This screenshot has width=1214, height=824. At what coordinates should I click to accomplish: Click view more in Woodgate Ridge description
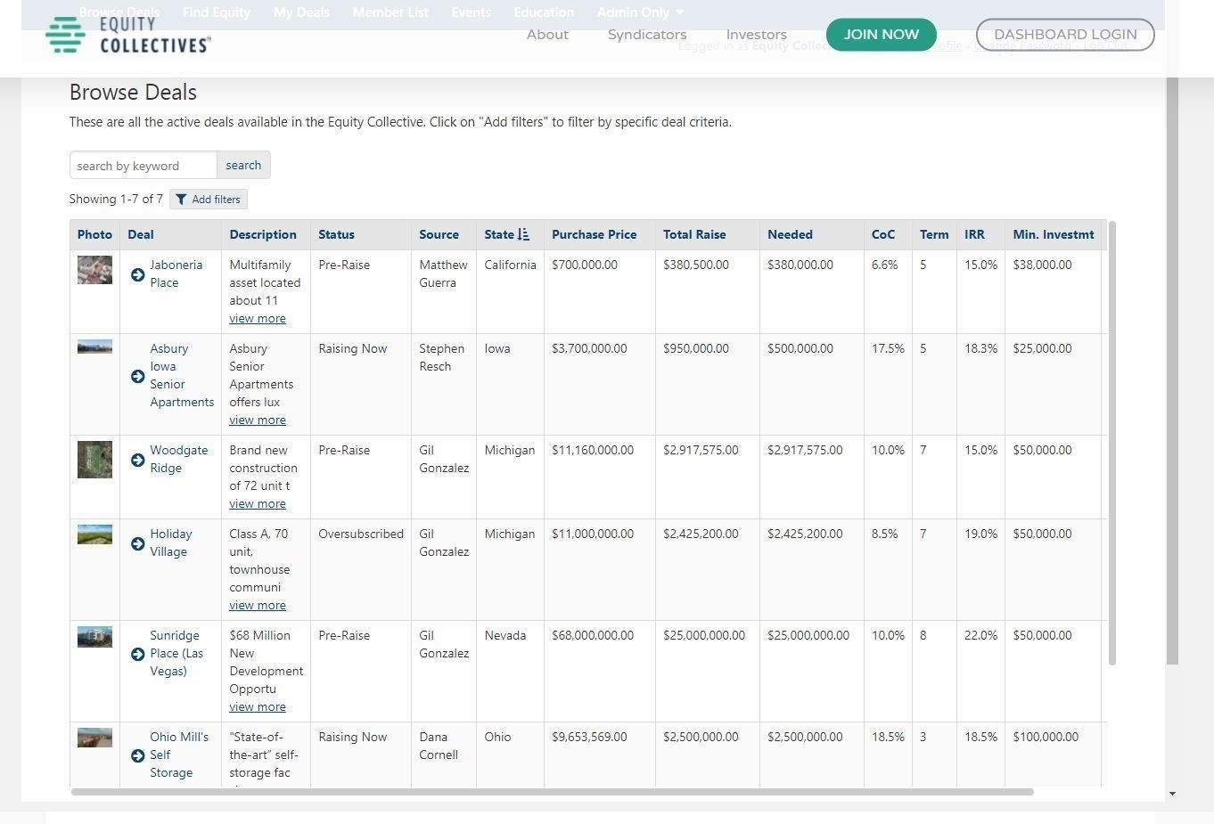pyautogui.click(x=258, y=504)
